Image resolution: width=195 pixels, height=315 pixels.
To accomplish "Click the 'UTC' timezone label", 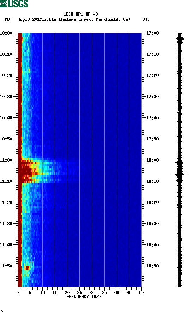I will [146, 19].
